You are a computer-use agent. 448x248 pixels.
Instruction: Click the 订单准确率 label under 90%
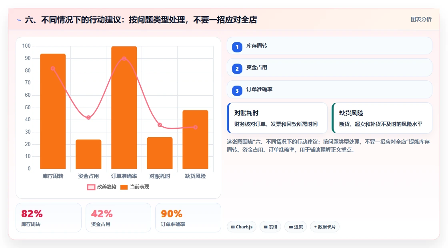173,224
